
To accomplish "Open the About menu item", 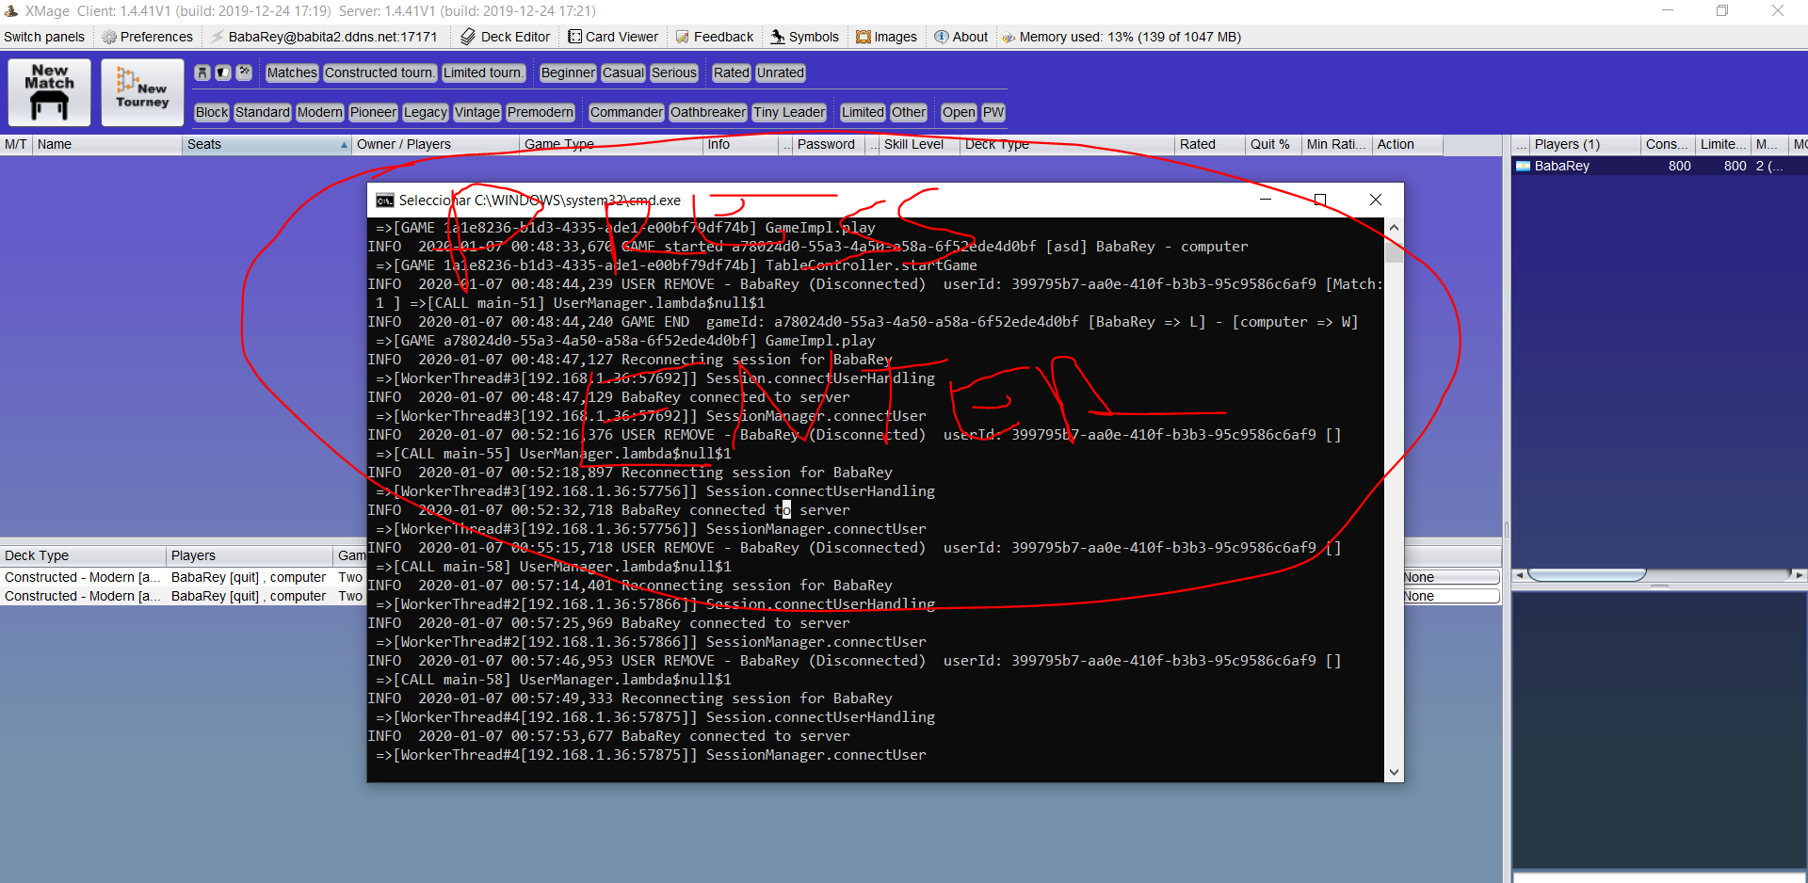I will [960, 37].
